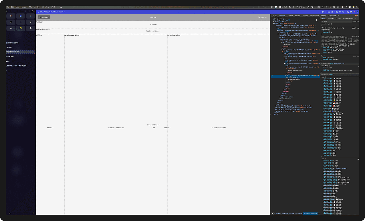
Task: Click the code brackets icon in URL bar
Action: coord(348,12)
